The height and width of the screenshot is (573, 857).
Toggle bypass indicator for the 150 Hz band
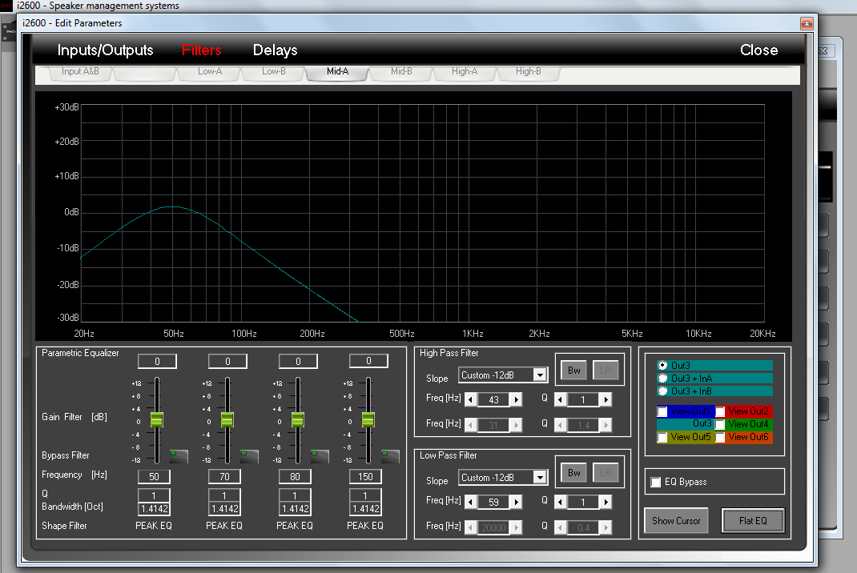pyautogui.click(x=390, y=456)
